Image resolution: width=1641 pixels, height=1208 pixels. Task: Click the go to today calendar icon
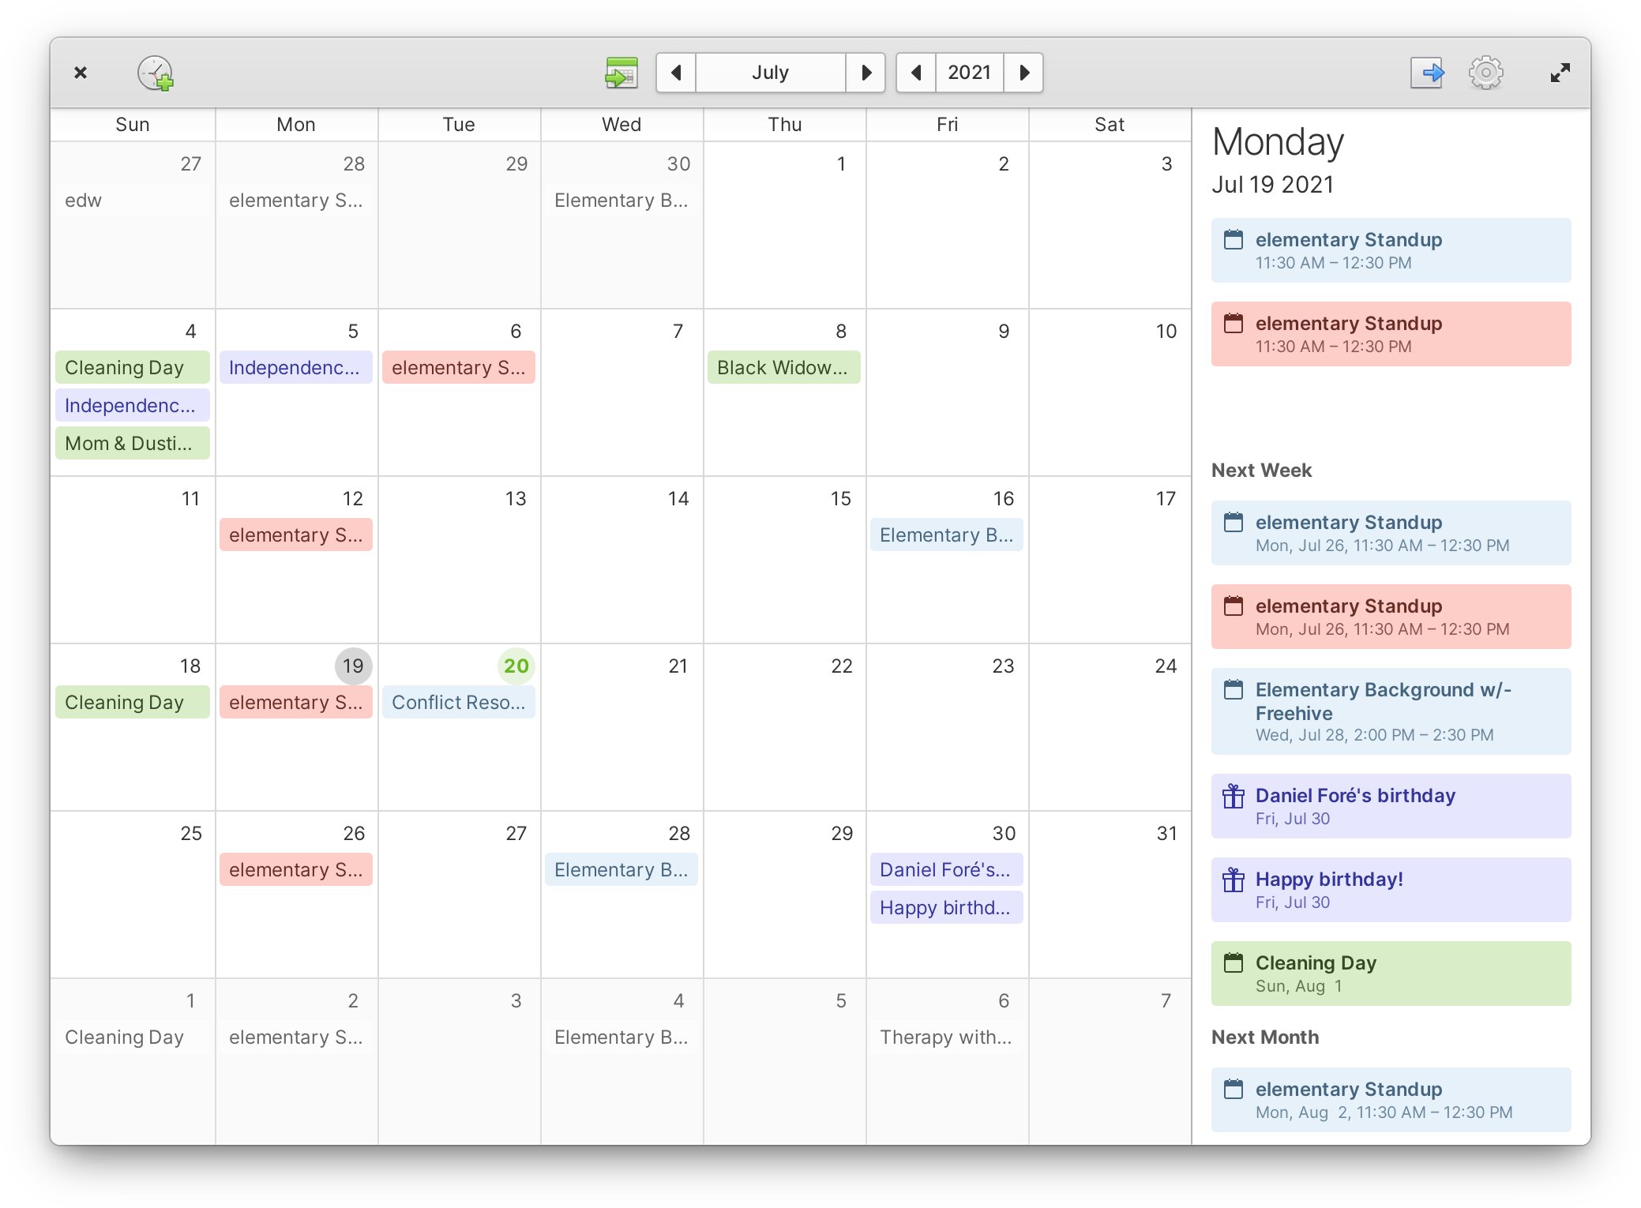(621, 73)
